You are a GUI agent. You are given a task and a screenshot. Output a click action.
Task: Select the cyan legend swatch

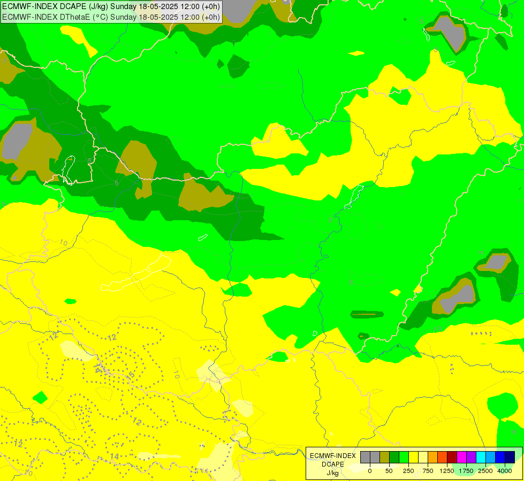tap(481, 457)
